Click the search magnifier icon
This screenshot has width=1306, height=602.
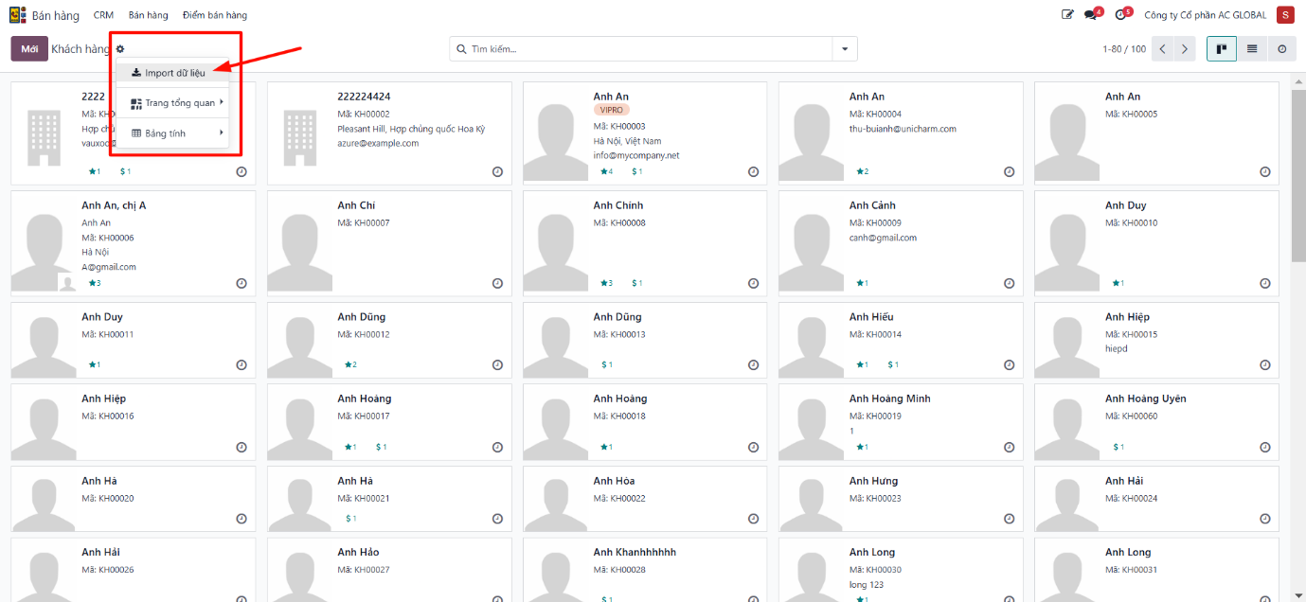click(461, 49)
